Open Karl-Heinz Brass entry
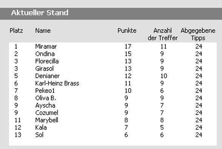The height and width of the screenshot is (149, 222). point(57,83)
